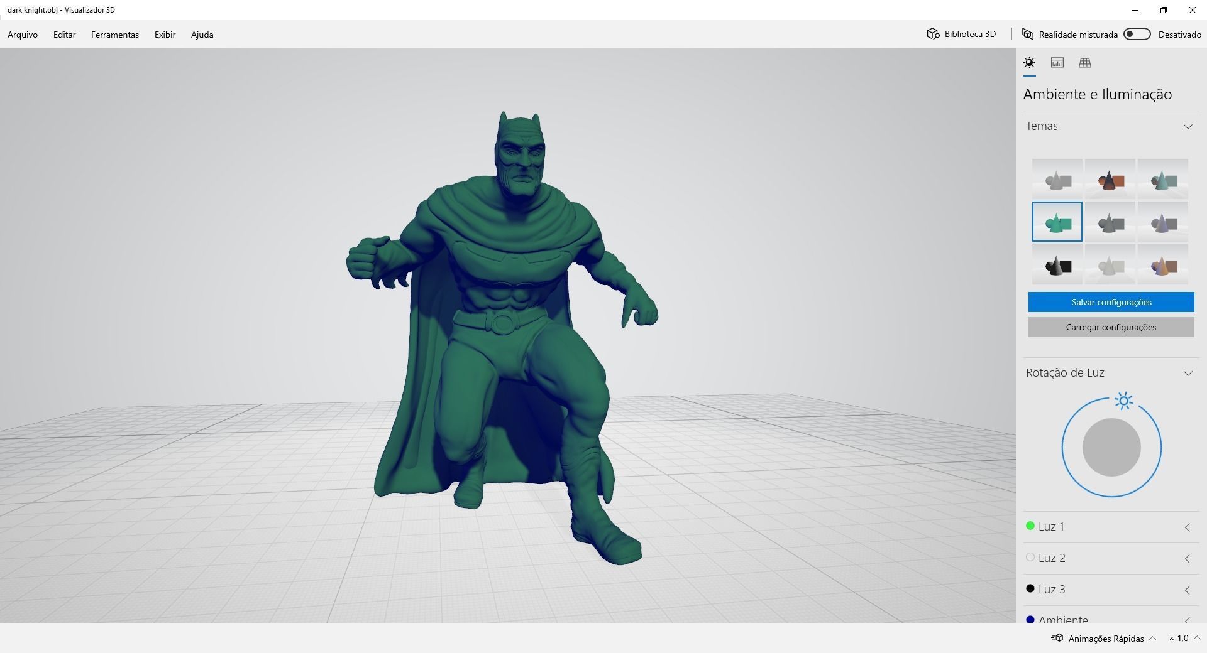The image size is (1207, 653).
Task: Open the Editar menu
Action: [x=65, y=35]
